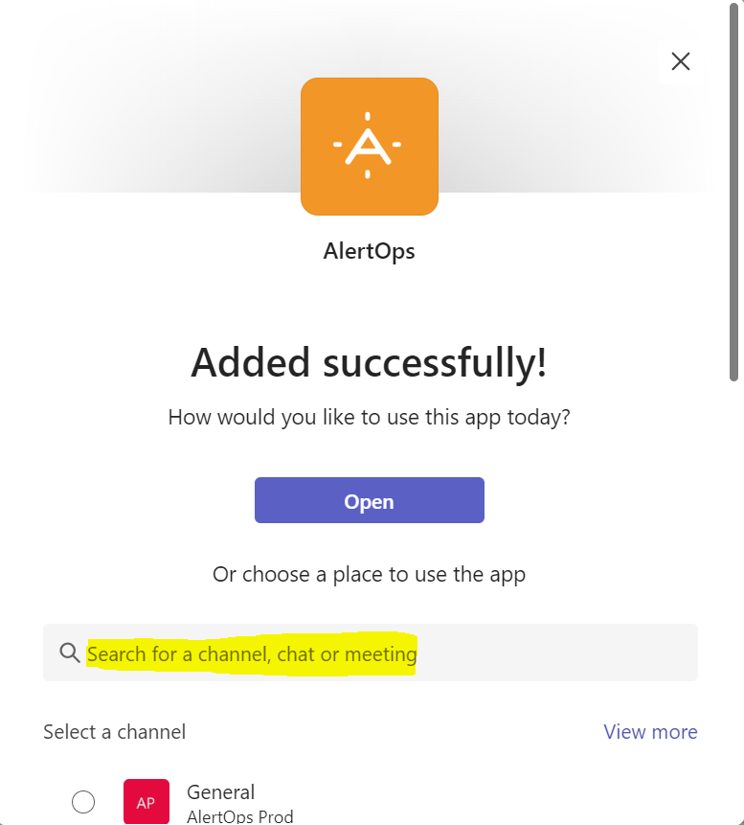The image size is (744, 825).
Task: Click the orange AlertOps app logo
Action: pos(369,146)
